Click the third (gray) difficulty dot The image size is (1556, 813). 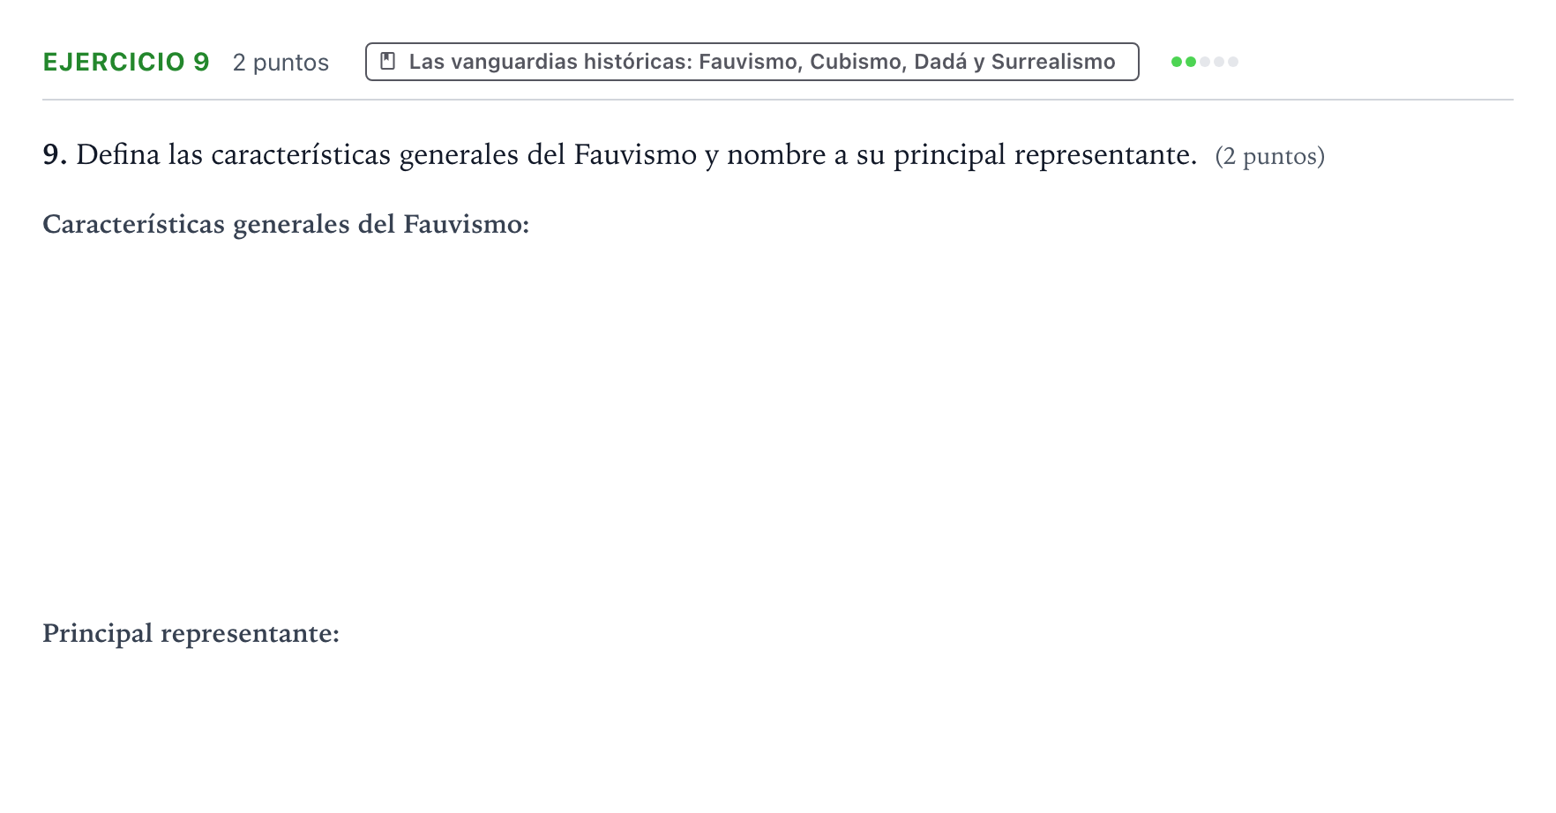[x=1205, y=62]
